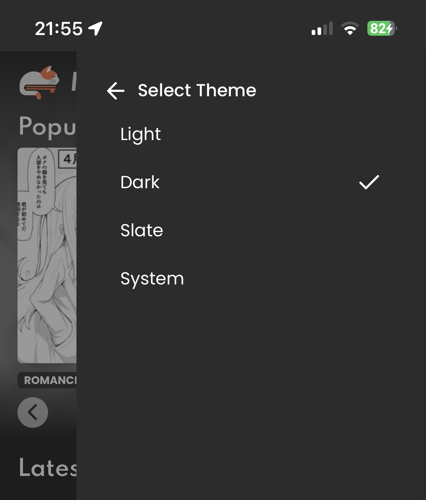The width and height of the screenshot is (426, 500).
Task: Tap the location arrow in the status bar
Action: (95, 28)
